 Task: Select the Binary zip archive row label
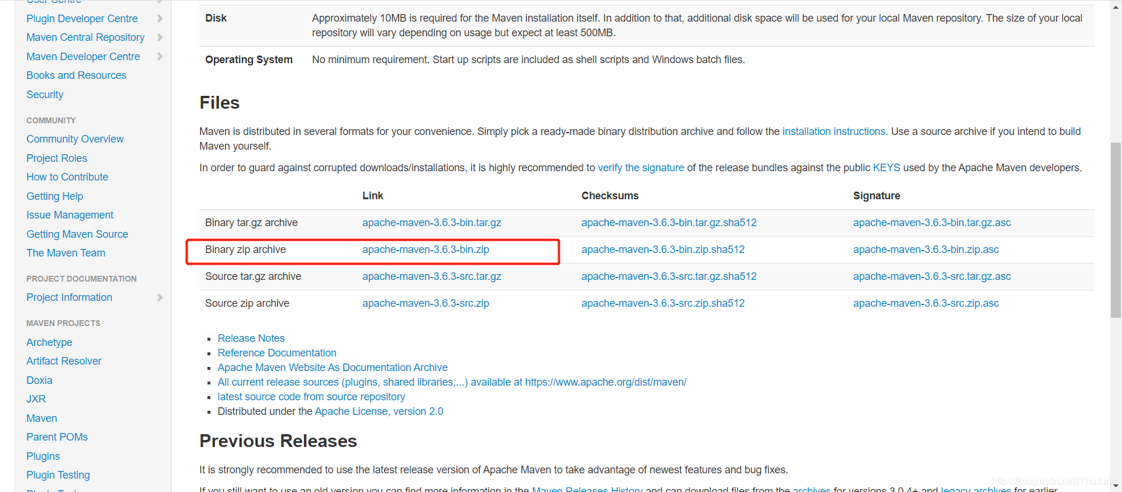tap(245, 250)
